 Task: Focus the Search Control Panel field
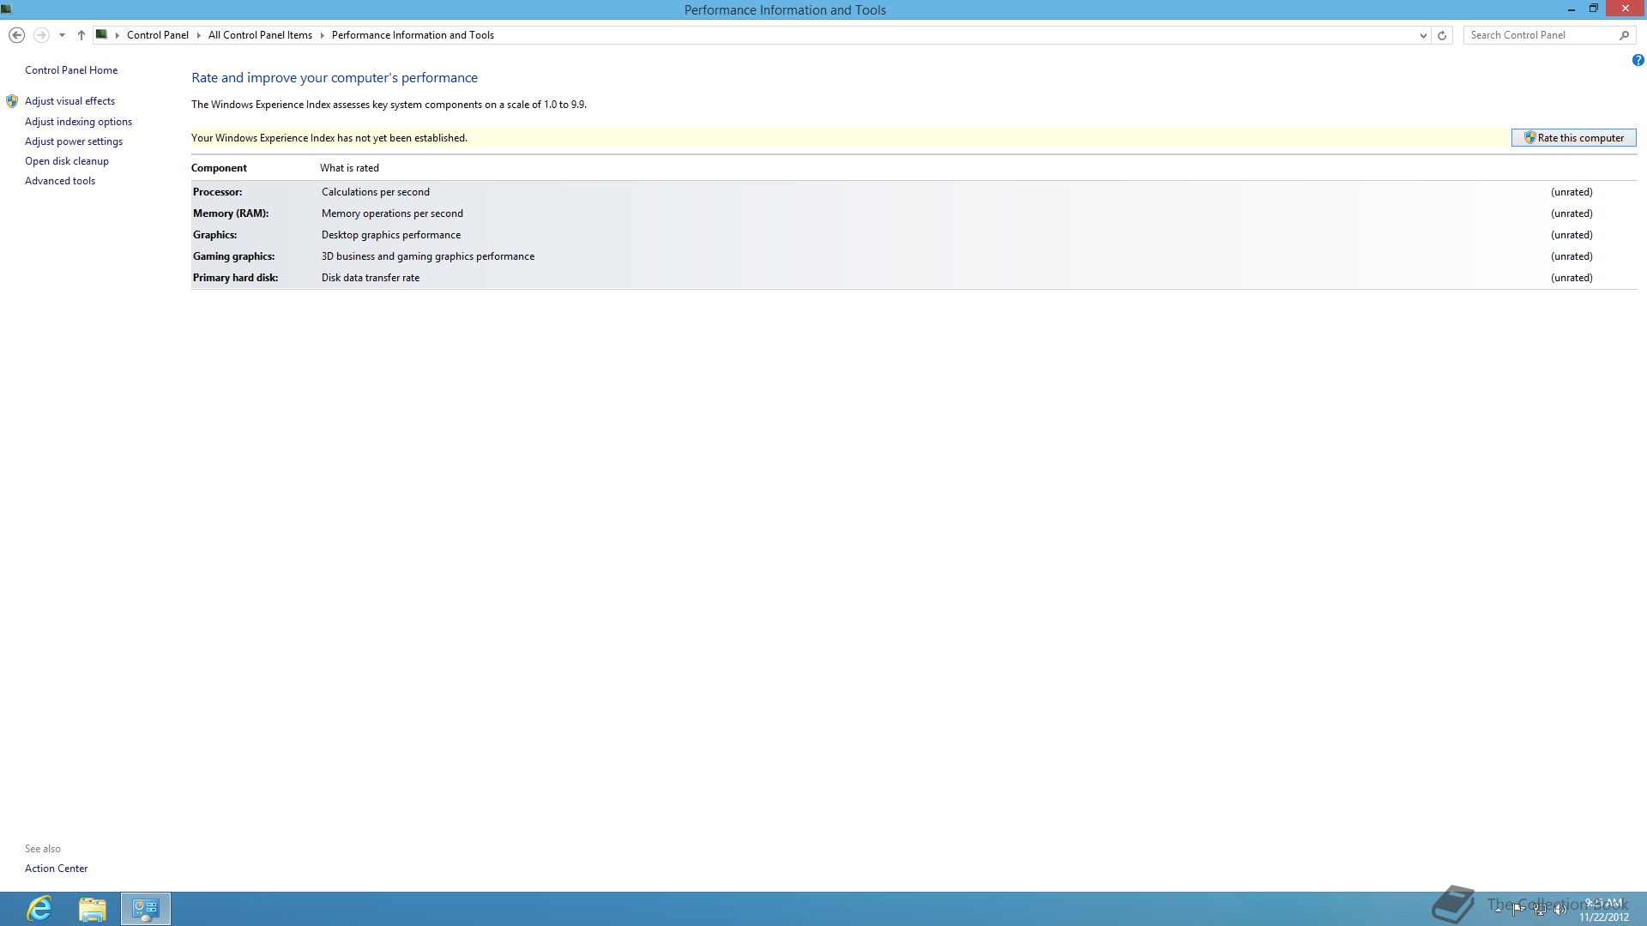coord(1540,35)
